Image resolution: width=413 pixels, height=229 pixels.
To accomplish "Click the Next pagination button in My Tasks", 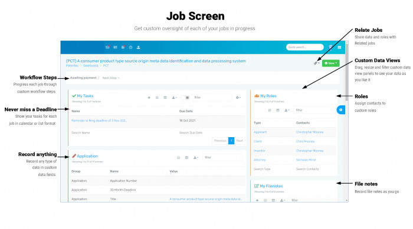I will pos(240,141).
